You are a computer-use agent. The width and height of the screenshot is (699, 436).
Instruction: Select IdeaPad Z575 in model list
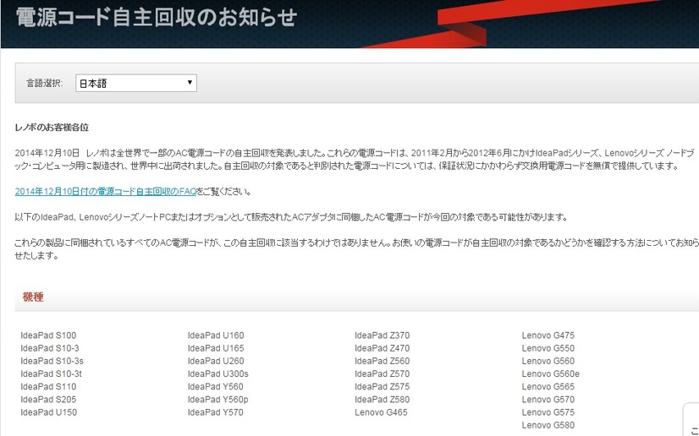[382, 387]
